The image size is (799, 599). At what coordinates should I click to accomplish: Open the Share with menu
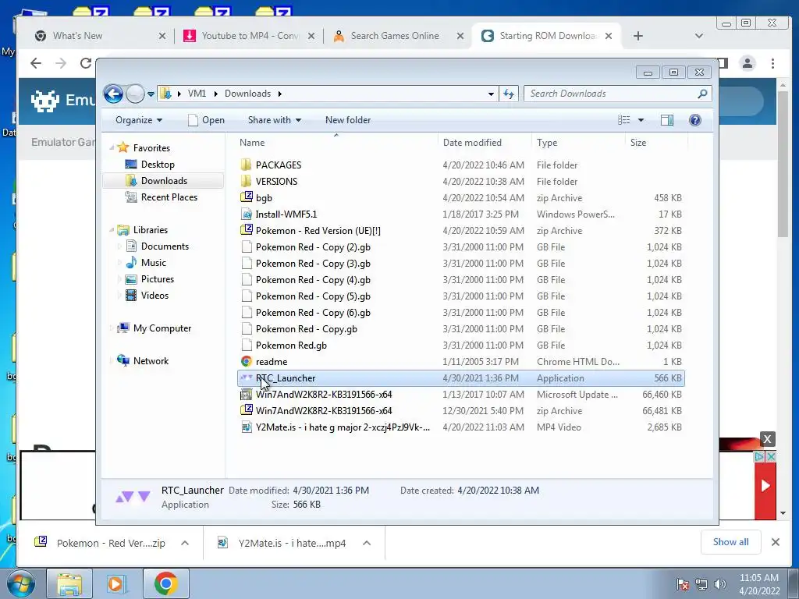click(x=274, y=120)
